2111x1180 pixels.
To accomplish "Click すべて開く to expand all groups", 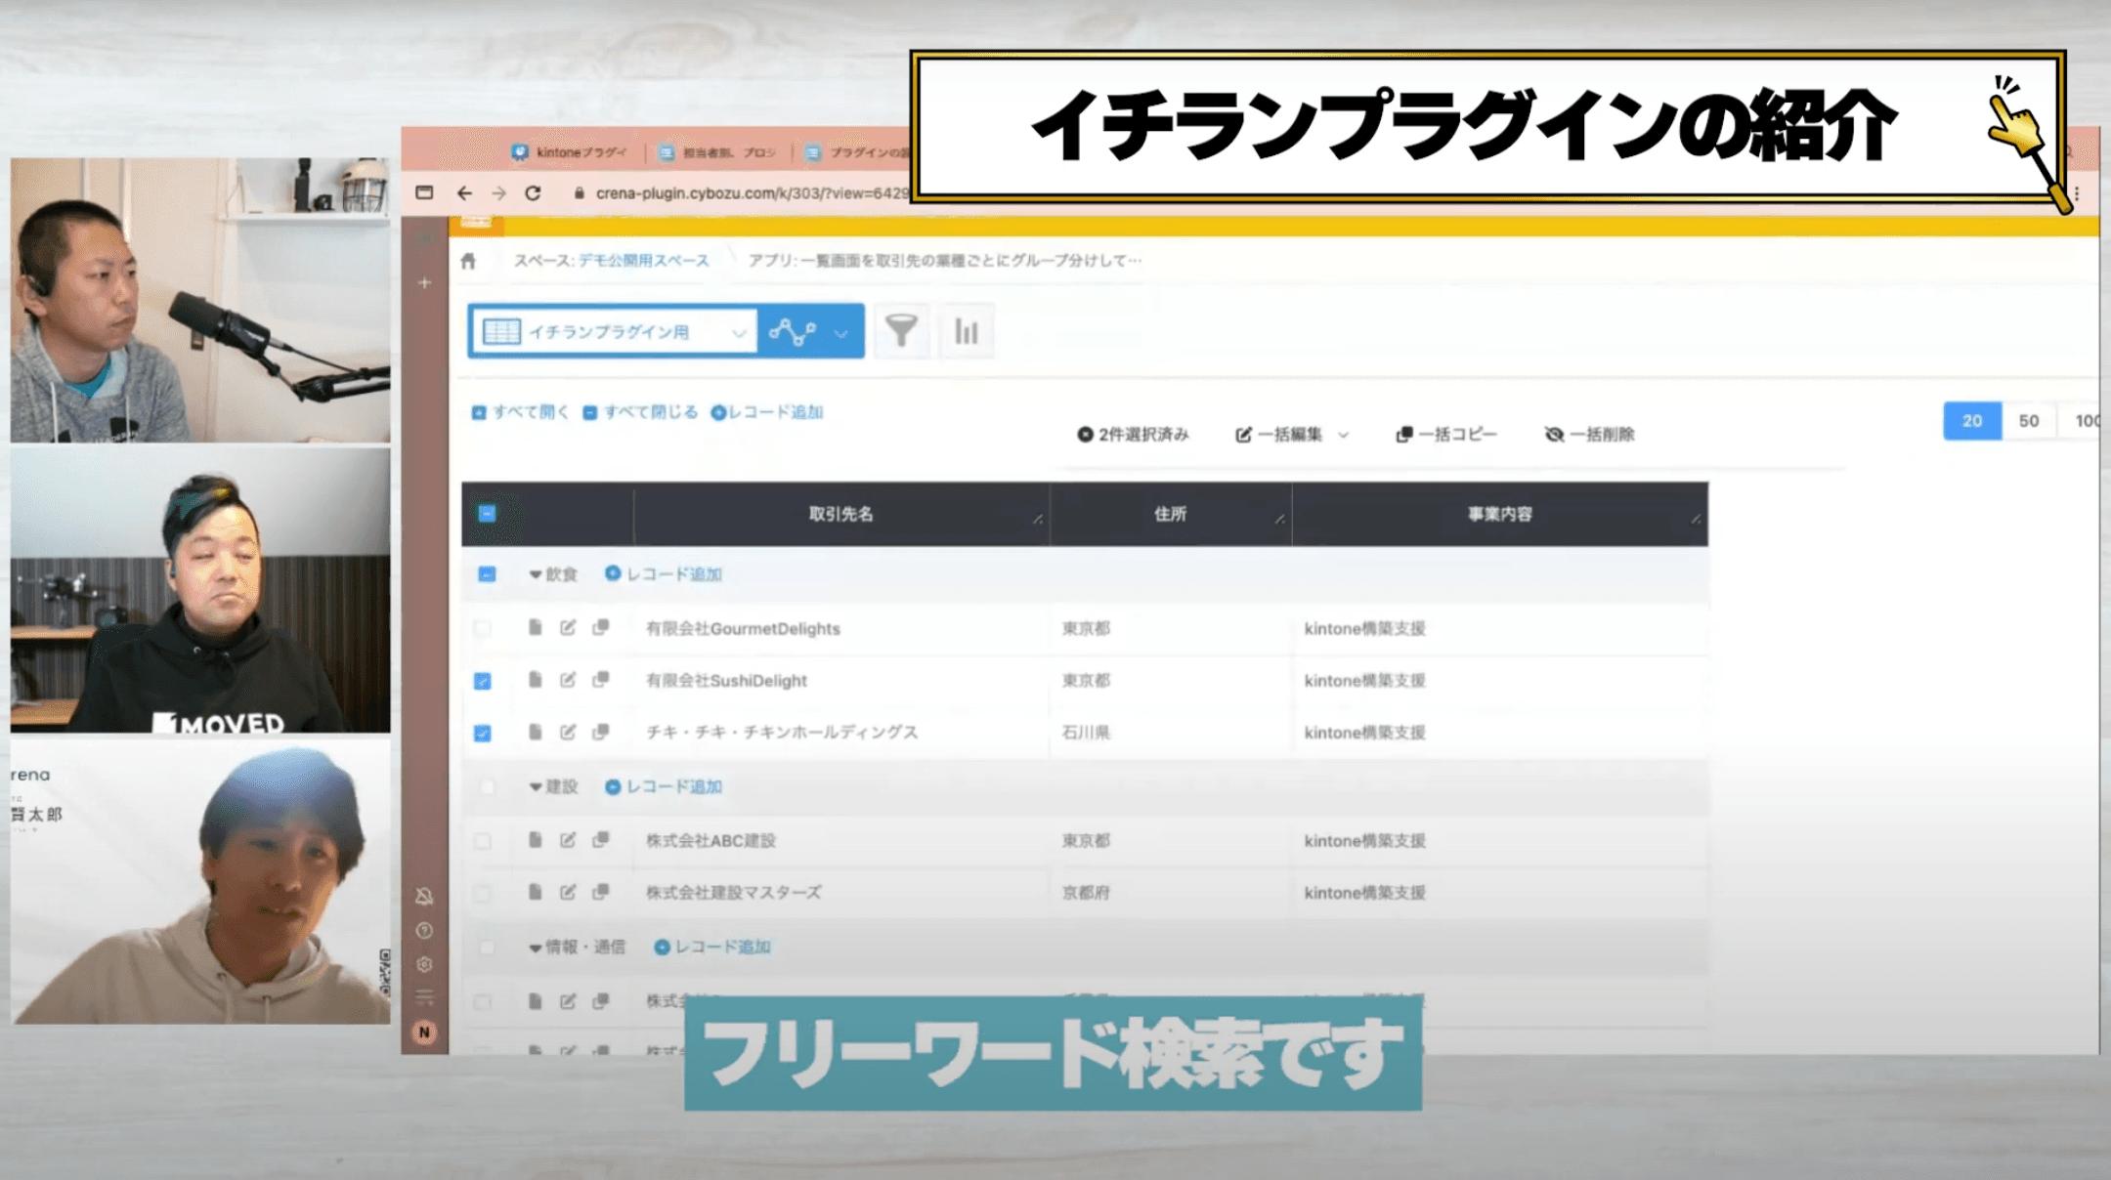I will coord(520,412).
